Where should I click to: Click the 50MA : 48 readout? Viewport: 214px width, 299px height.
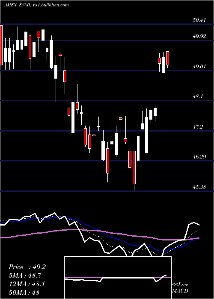(x=24, y=292)
